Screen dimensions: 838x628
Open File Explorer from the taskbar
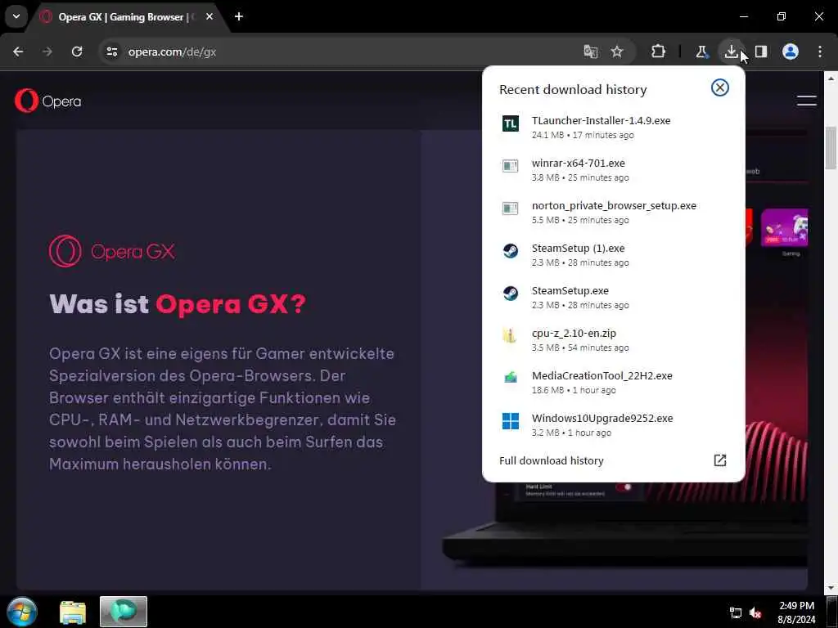pos(73,612)
